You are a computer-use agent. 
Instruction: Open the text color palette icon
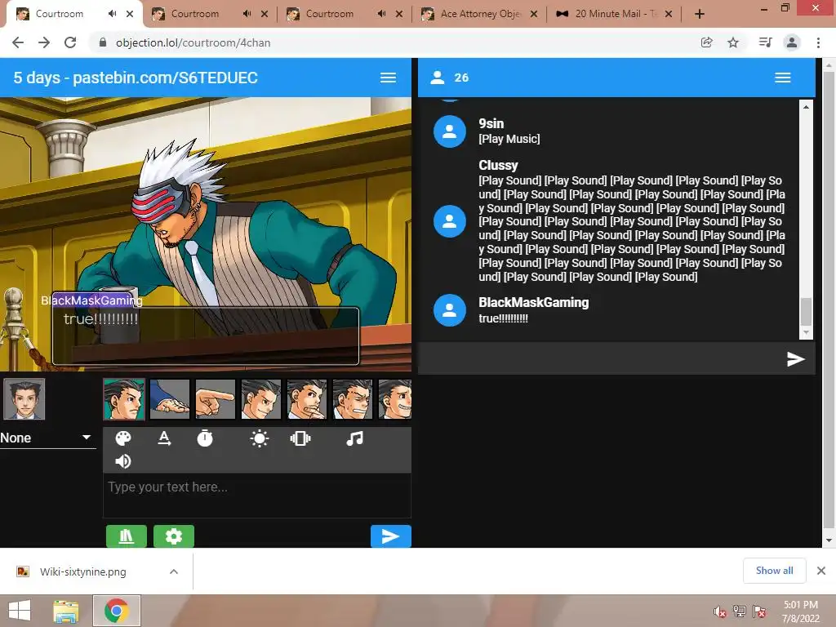[x=123, y=438]
